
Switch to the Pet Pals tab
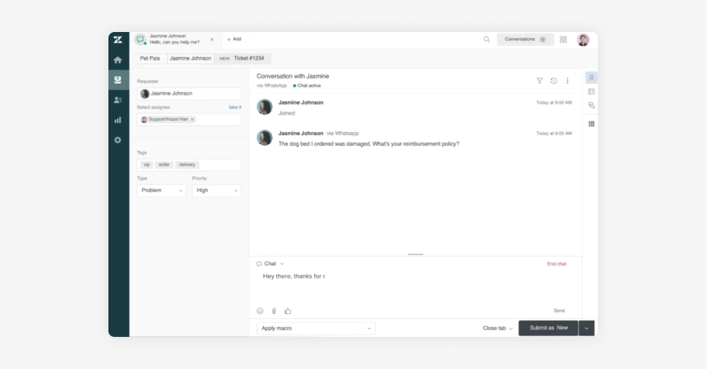click(x=150, y=58)
